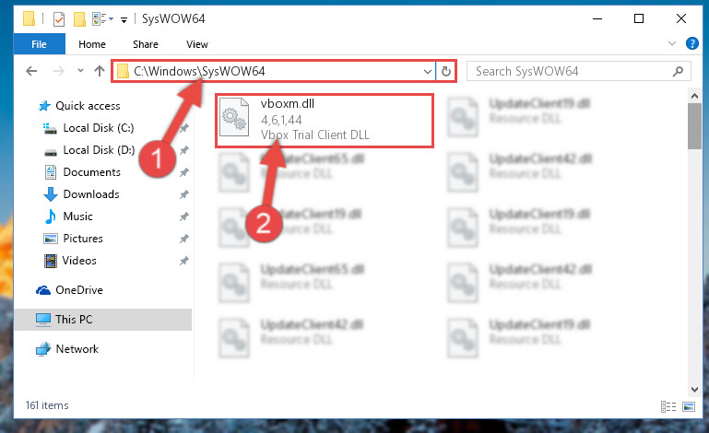This screenshot has width=709, height=433.
Task: Open the Recent locations dropdown arrow
Action: click(x=80, y=71)
